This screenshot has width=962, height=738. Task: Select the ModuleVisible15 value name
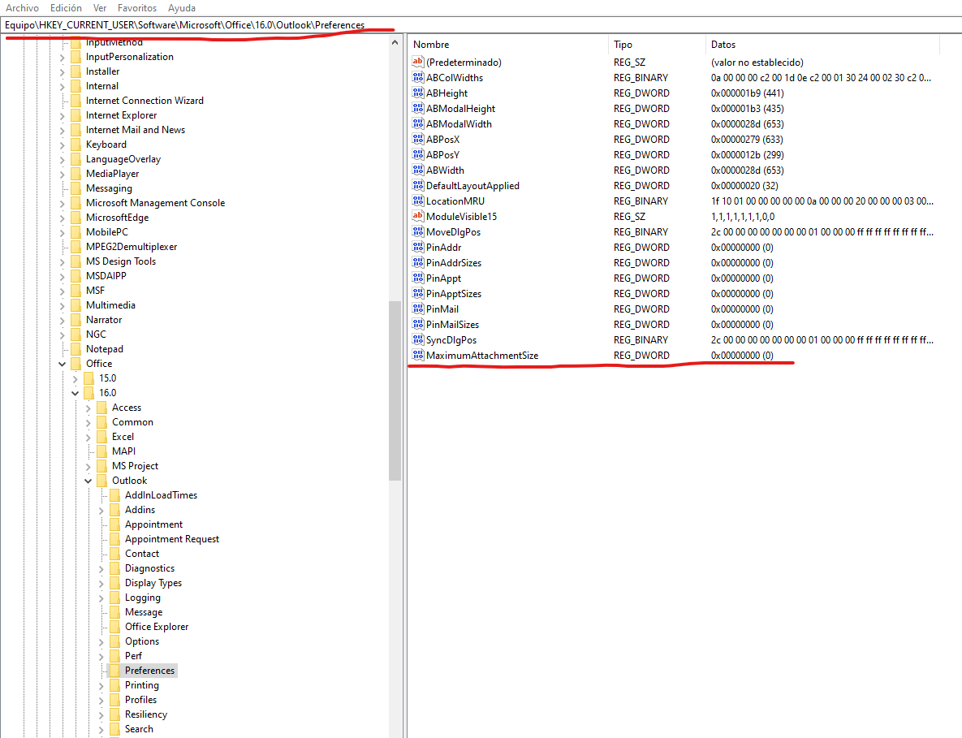click(x=461, y=217)
